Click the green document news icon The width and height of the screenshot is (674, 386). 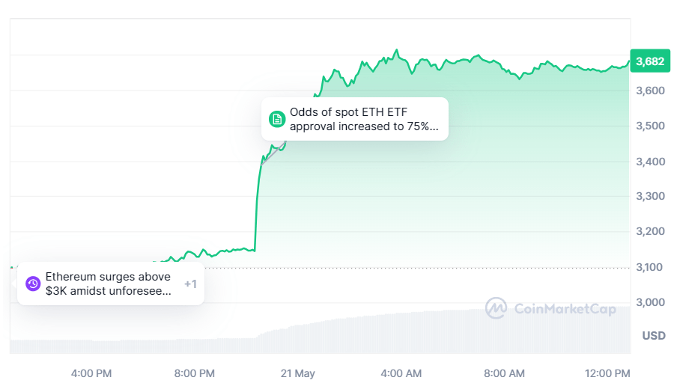pyautogui.click(x=277, y=119)
